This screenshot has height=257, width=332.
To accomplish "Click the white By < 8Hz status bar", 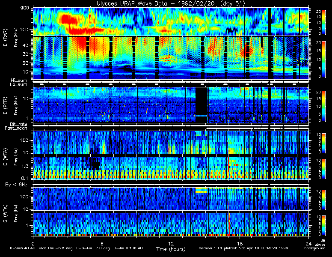I will 171,185.
